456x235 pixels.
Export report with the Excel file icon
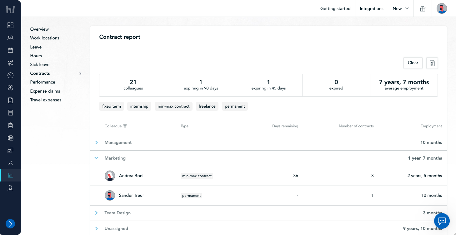click(x=432, y=63)
